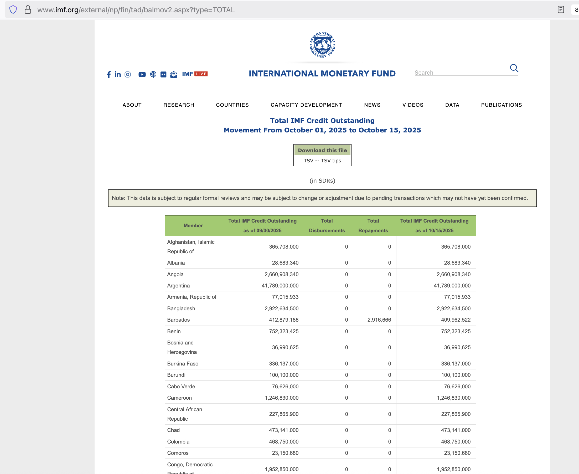Download the TSV file link
The width and height of the screenshot is (579, 474).
[308, 161]
